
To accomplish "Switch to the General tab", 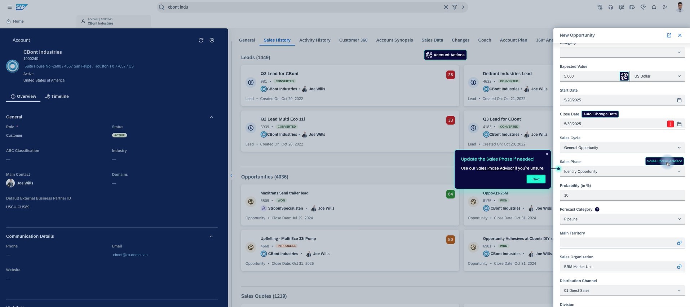I will [x=247, y=40].
